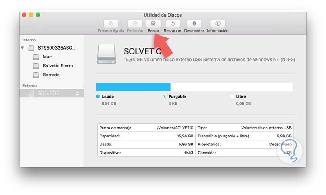Image resolution: width=326 pixels, height=195 pixels.
Task: Open the Partición tool
Action: tap(135, 24)
